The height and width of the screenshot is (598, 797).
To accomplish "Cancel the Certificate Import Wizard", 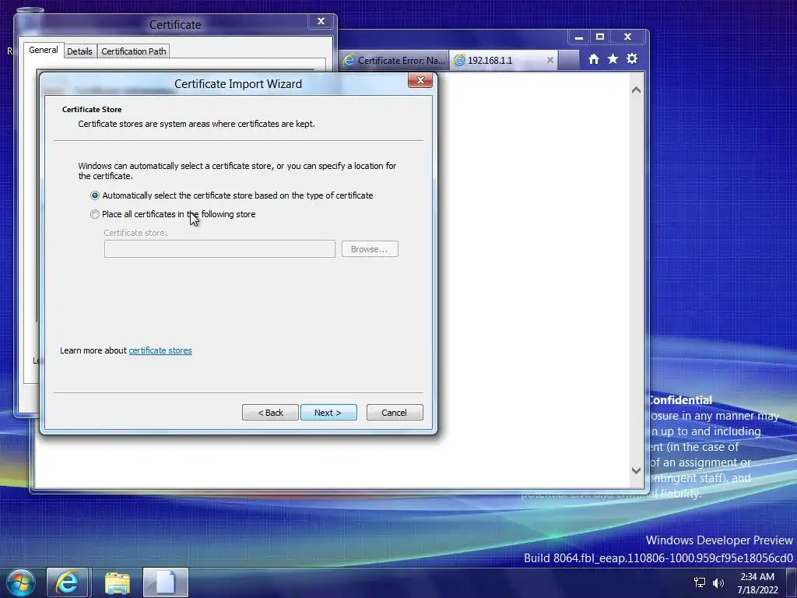I will [x=395, y=413].
